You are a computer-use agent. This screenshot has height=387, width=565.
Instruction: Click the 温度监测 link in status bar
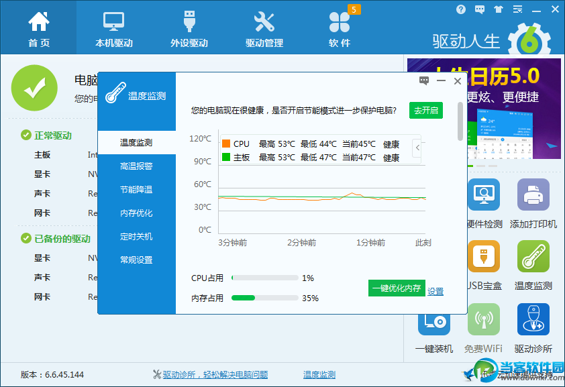coord(319,375)
